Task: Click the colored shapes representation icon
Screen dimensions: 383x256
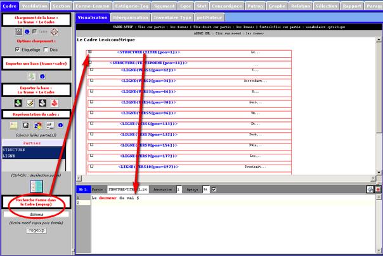Action: point(38,126)
